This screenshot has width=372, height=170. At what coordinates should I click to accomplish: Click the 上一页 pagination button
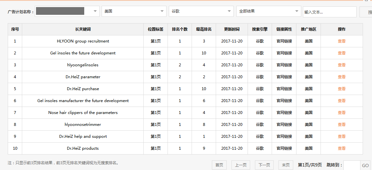[x=241, y=165]
